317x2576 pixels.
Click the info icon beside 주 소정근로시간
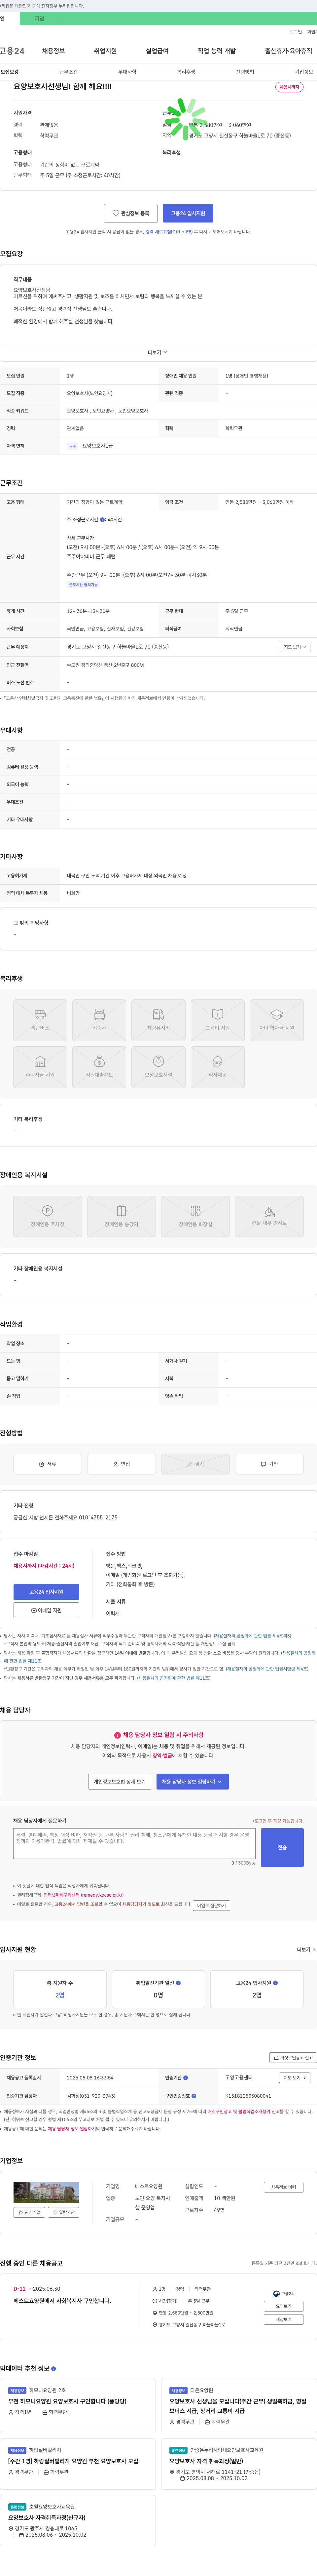coord(102,520)
